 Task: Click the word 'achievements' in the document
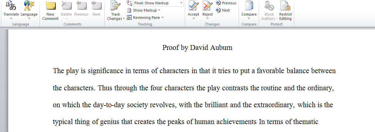click(236, 122)
